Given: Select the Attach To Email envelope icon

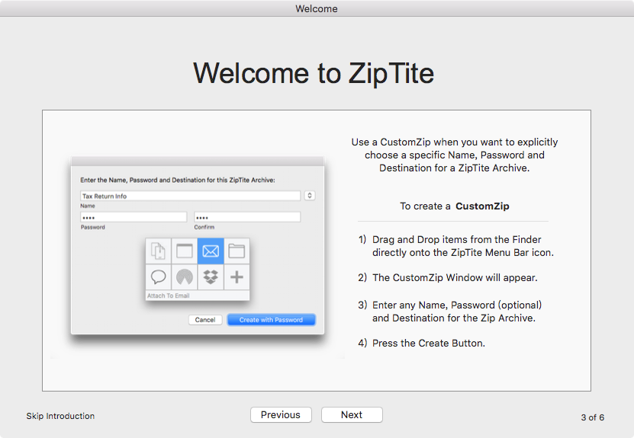Looking at the screenshot, I should [x=211, y=251].
